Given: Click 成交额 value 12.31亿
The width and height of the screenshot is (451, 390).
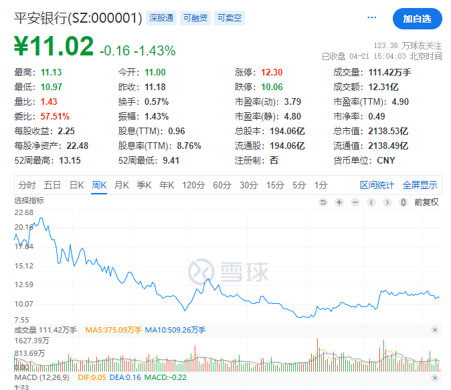Looking at the screenshot, I should click(383, 87).
